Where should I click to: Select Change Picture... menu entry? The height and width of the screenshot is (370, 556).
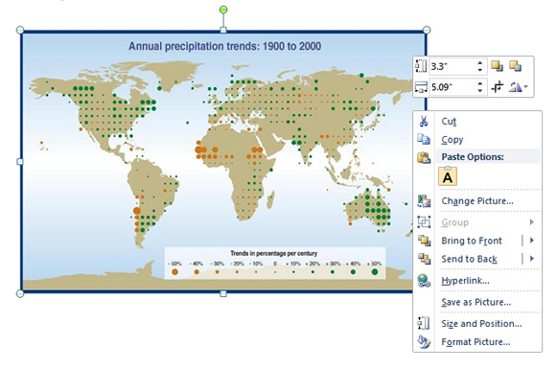click(x=477, y=201)
